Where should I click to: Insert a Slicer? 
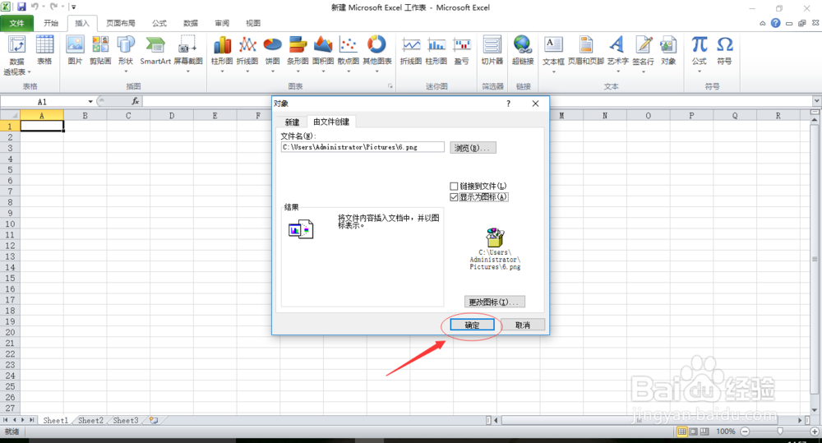[492, 50]
